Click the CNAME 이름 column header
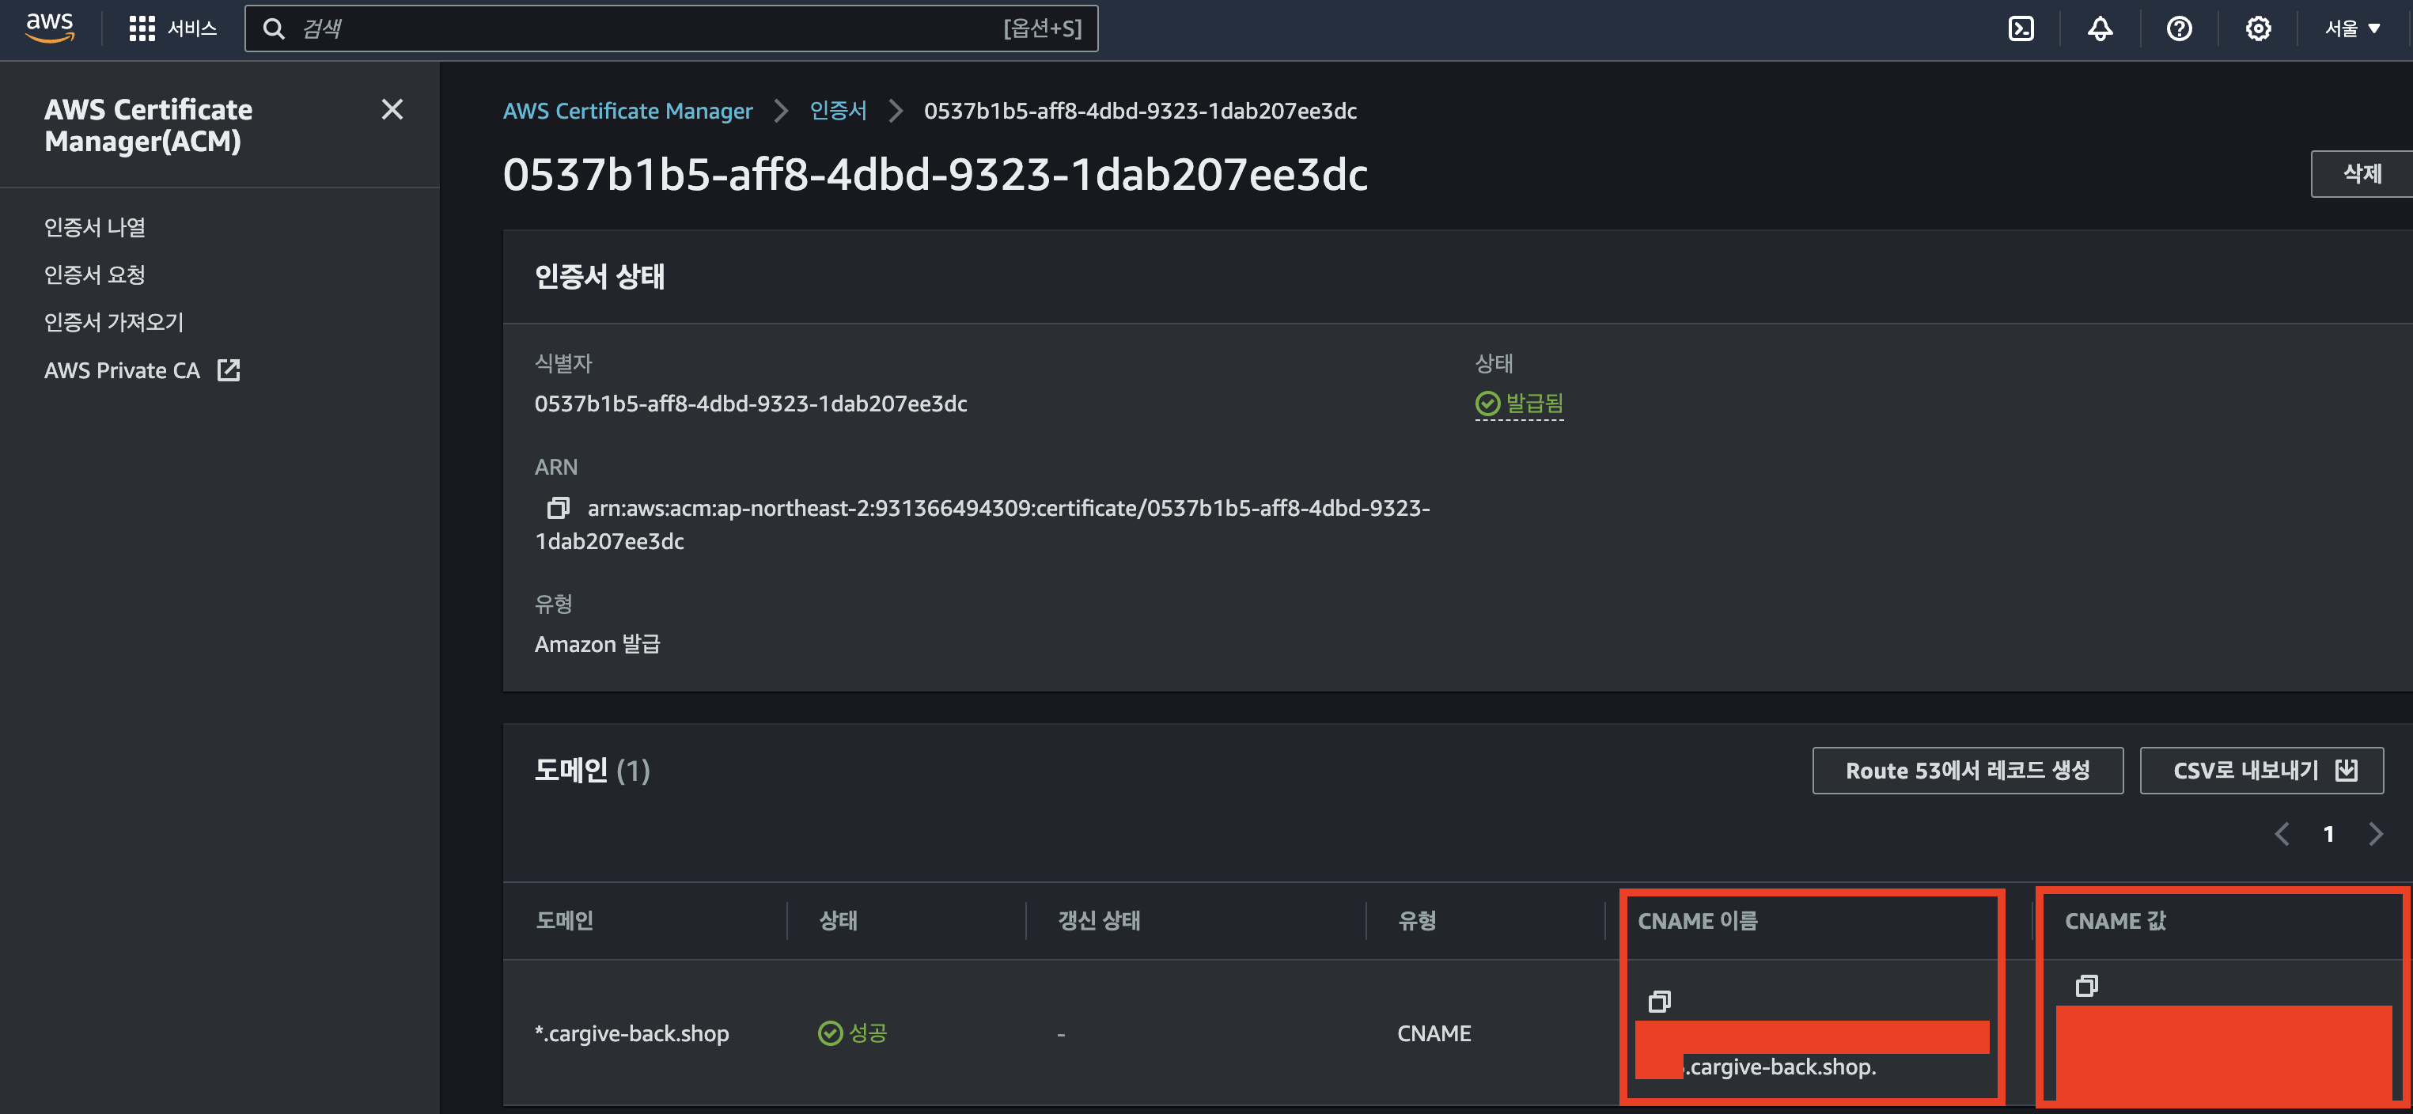The width and height of the screenshot is (2413, 1114). (x=1697, y=921)
